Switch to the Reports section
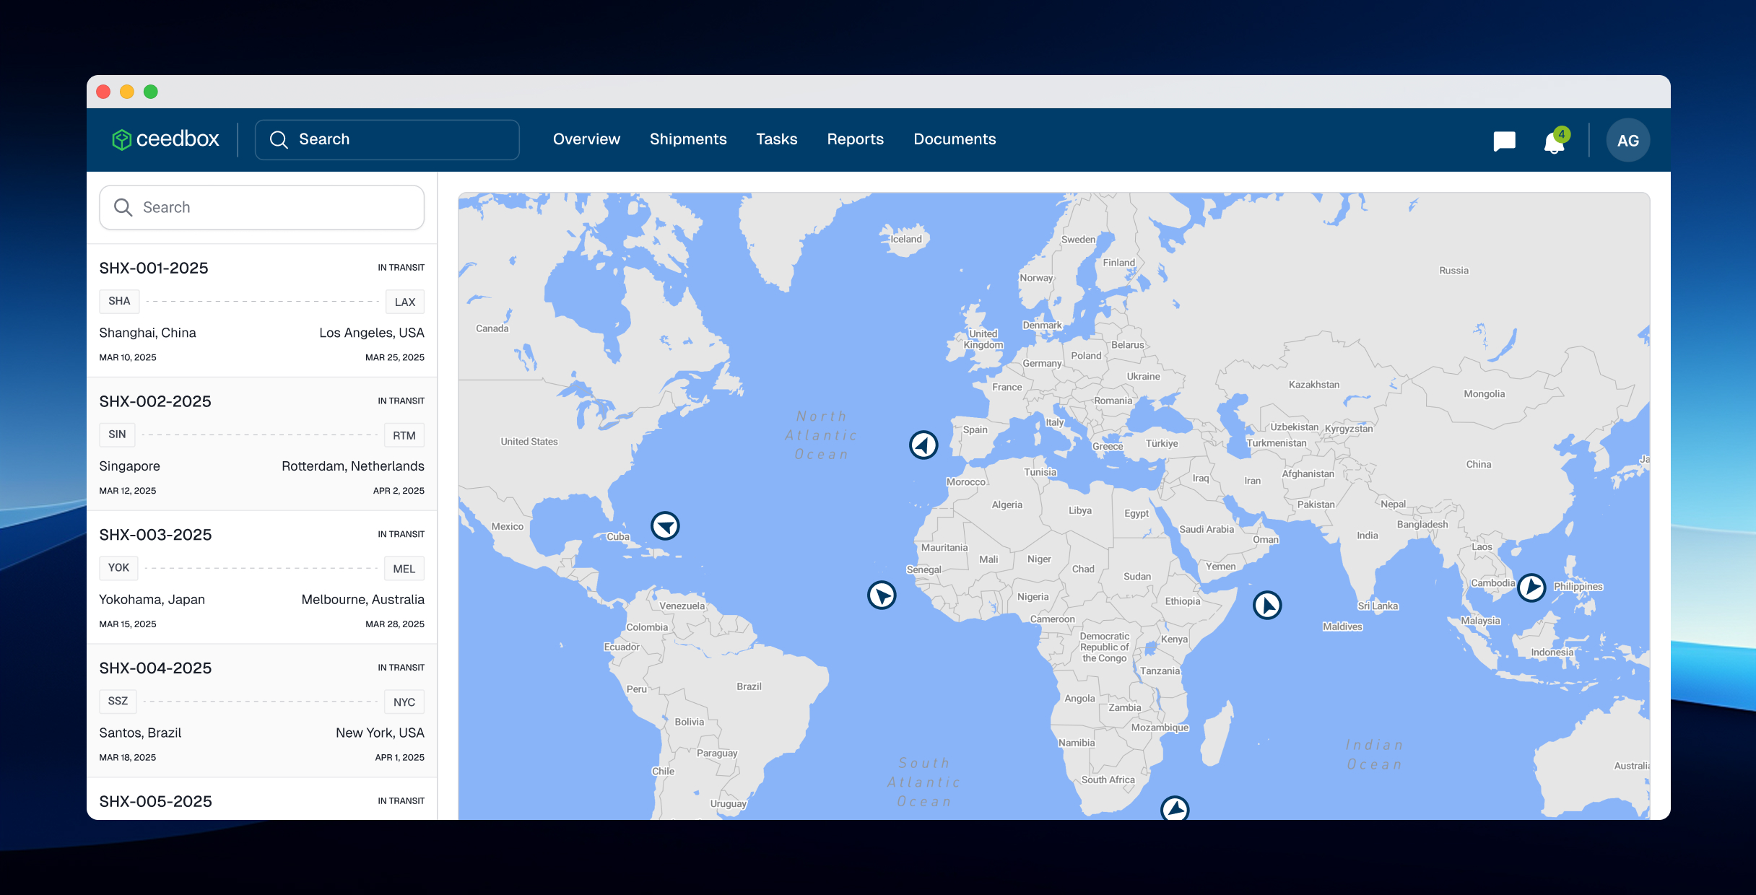Image resolution: width=1756 pixels, height=895 pixels. (856, 139)
